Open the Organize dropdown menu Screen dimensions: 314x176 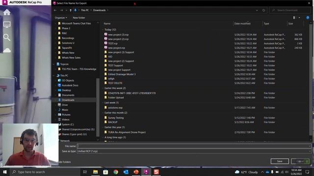click(61, 18)
